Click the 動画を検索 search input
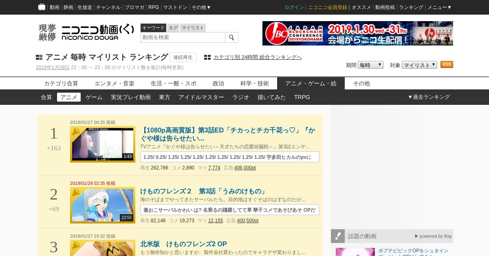This screenshot has height=256, width=489. tap(183, 37)
